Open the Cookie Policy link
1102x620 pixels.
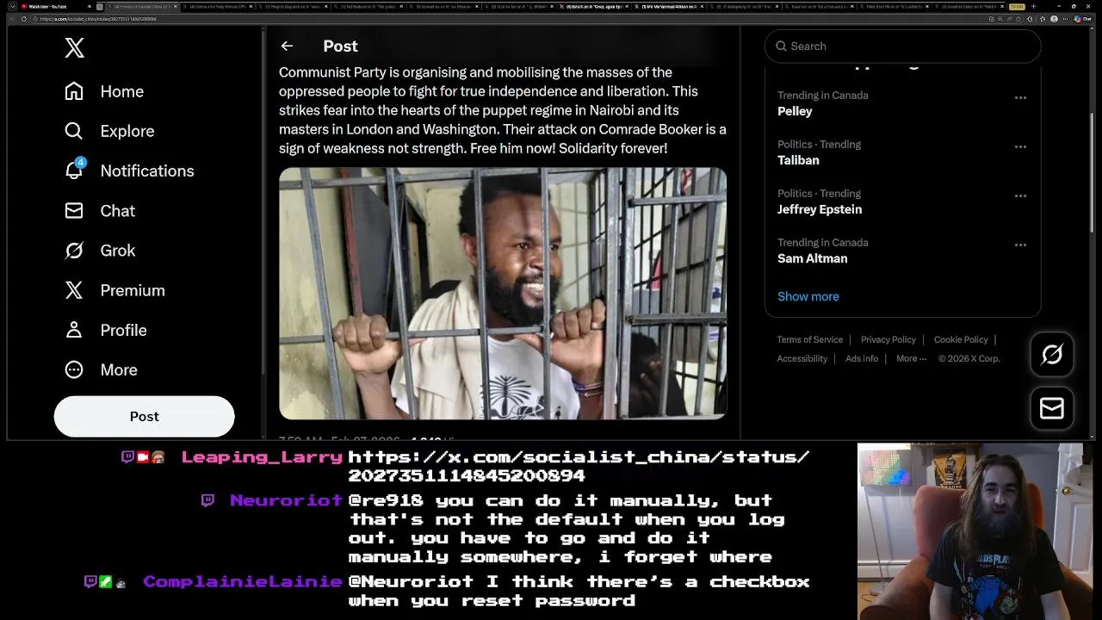point(961,339)
